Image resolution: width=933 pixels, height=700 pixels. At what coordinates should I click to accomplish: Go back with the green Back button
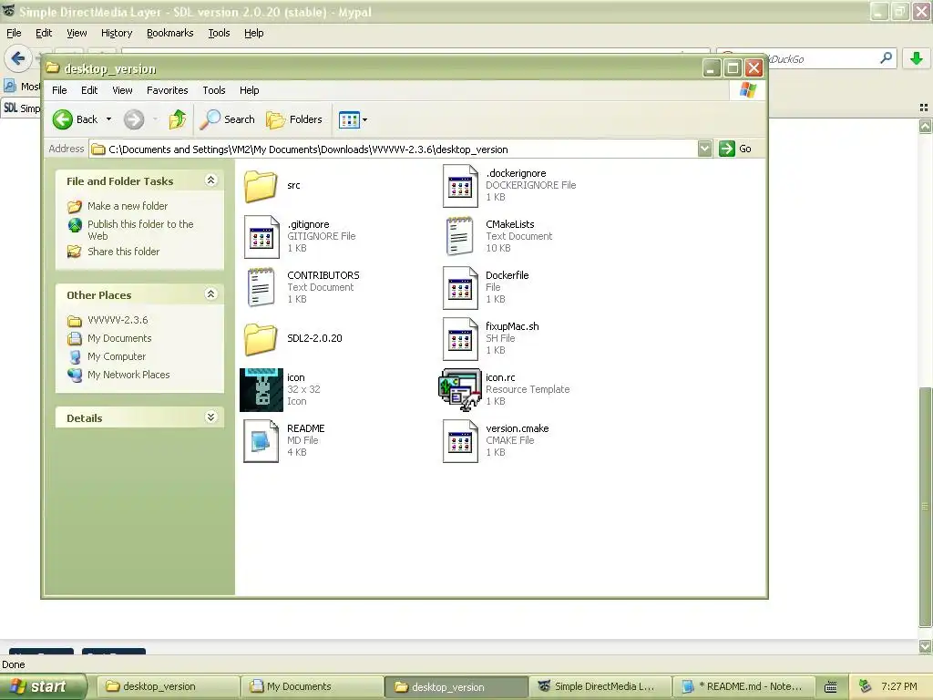pyautogui.click(x=75, y=119)
